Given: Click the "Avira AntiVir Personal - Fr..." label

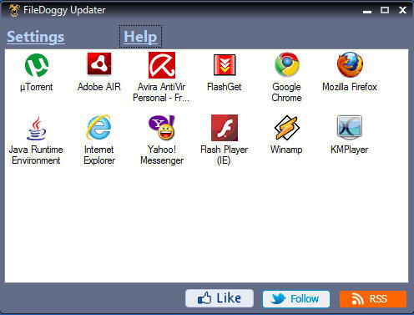Looking at the screenshot, I should tap(161, 93).
